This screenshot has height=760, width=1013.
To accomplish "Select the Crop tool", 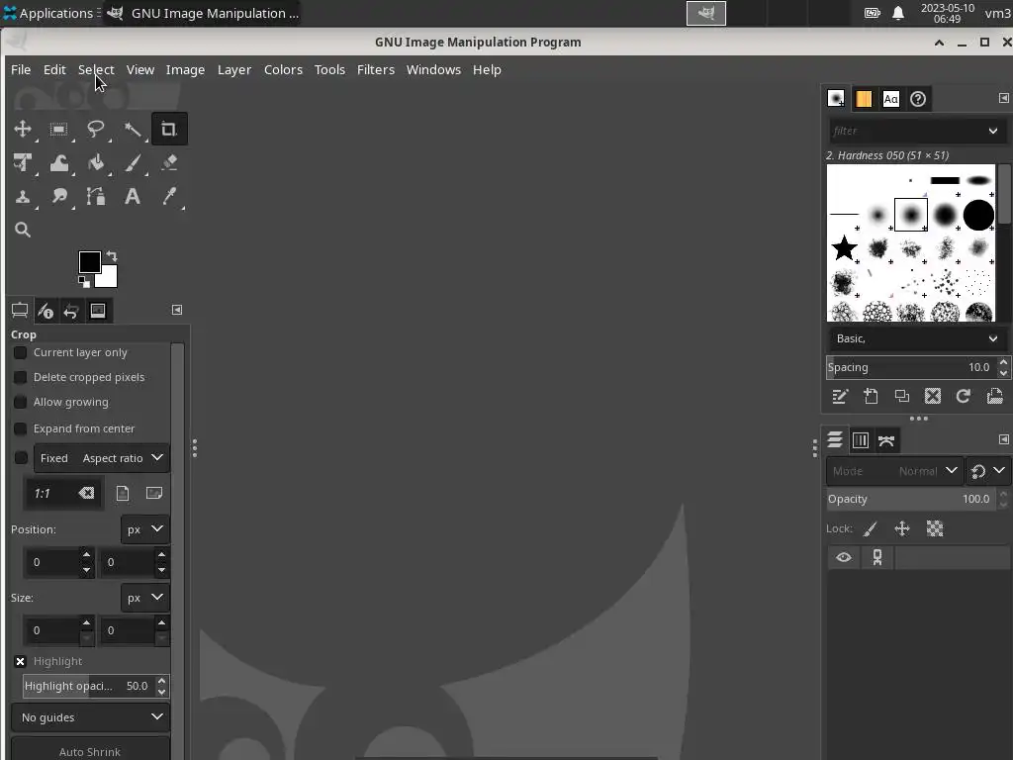I will click(169, 129).
